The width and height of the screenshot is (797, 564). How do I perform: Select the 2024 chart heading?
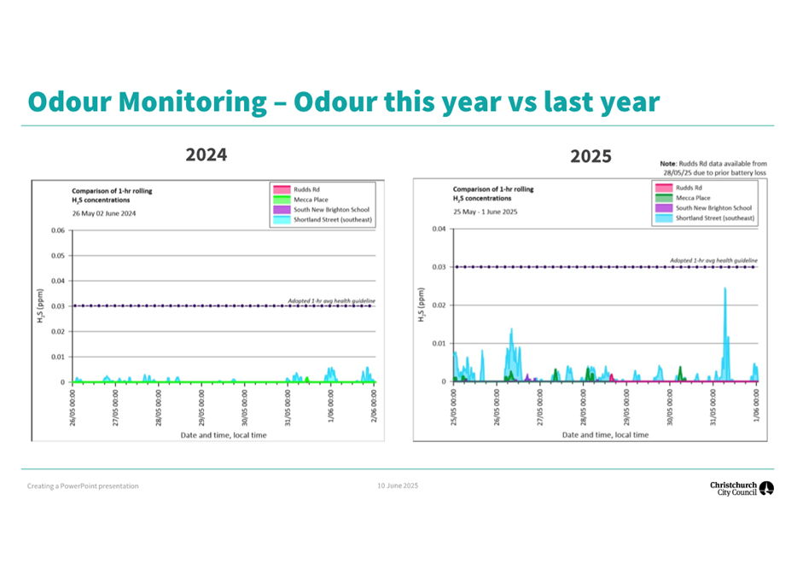[x=205, y=154]
